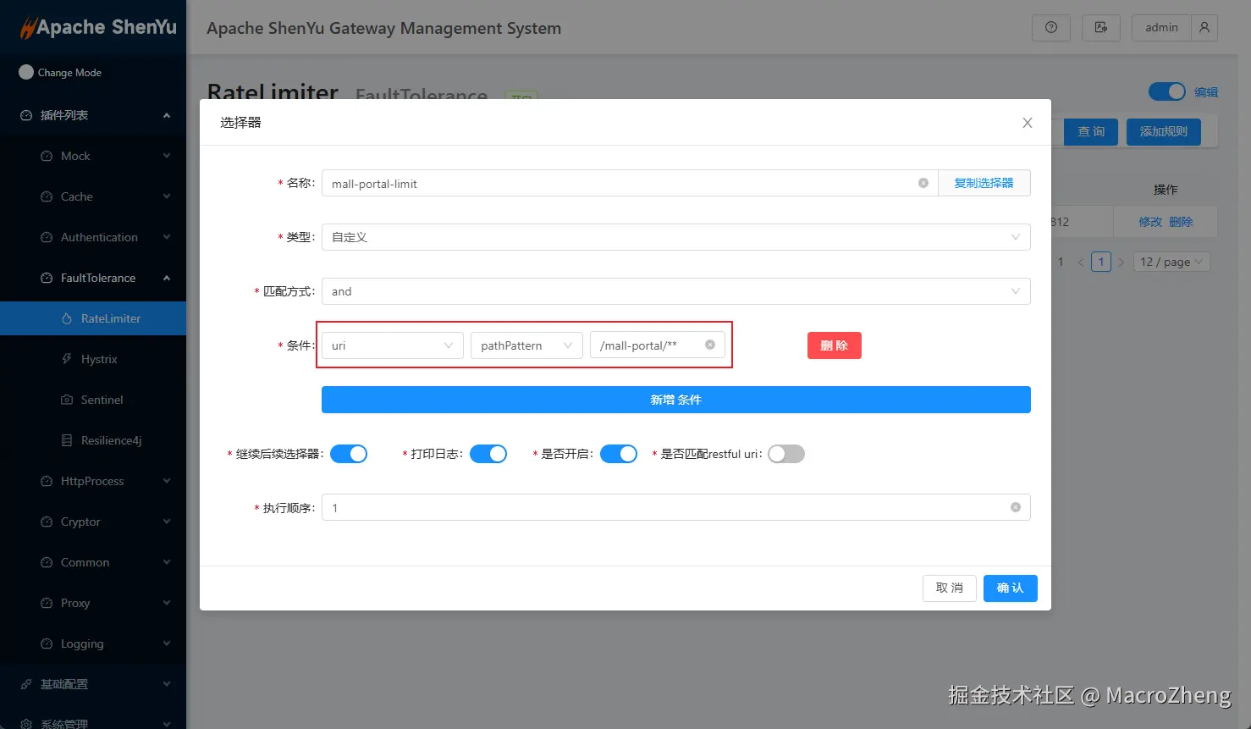Image resolution: width=1251 pixels, height=729 pixels.
Task: Click the 添加规则 add rule button
Action: point(1164,132)
